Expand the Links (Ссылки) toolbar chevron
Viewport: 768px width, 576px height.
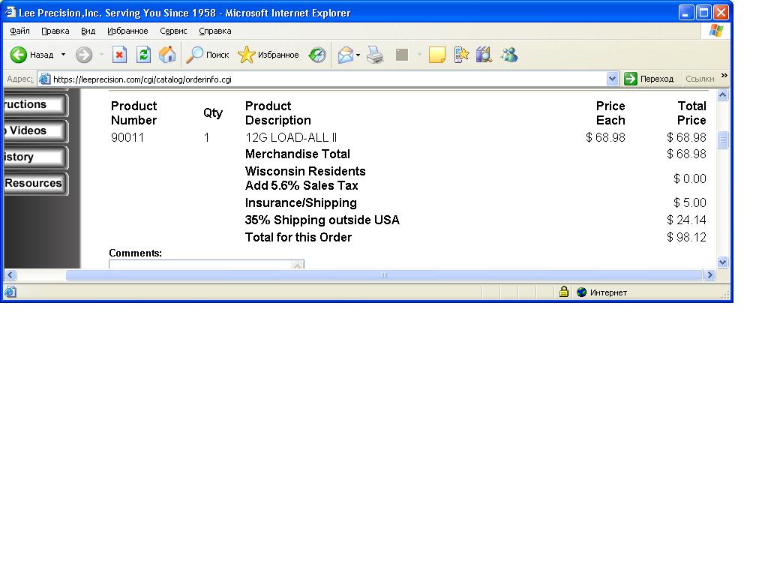click(x=724, y=76)
